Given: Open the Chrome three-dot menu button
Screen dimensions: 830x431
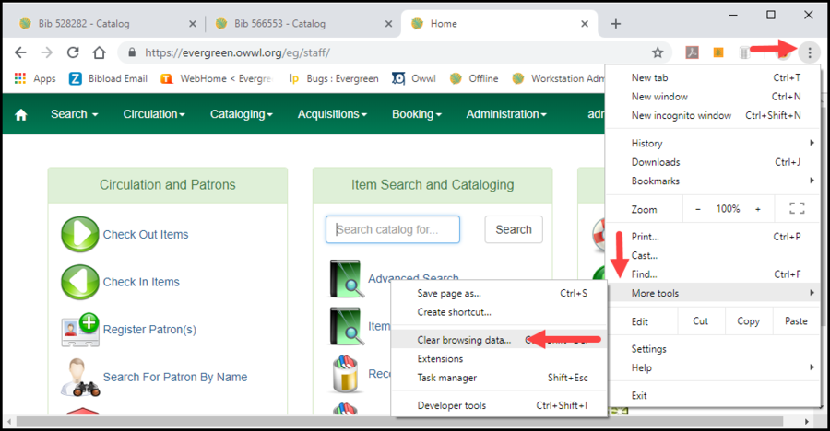Looking at the screenshot, I should (x=810, y=52).
